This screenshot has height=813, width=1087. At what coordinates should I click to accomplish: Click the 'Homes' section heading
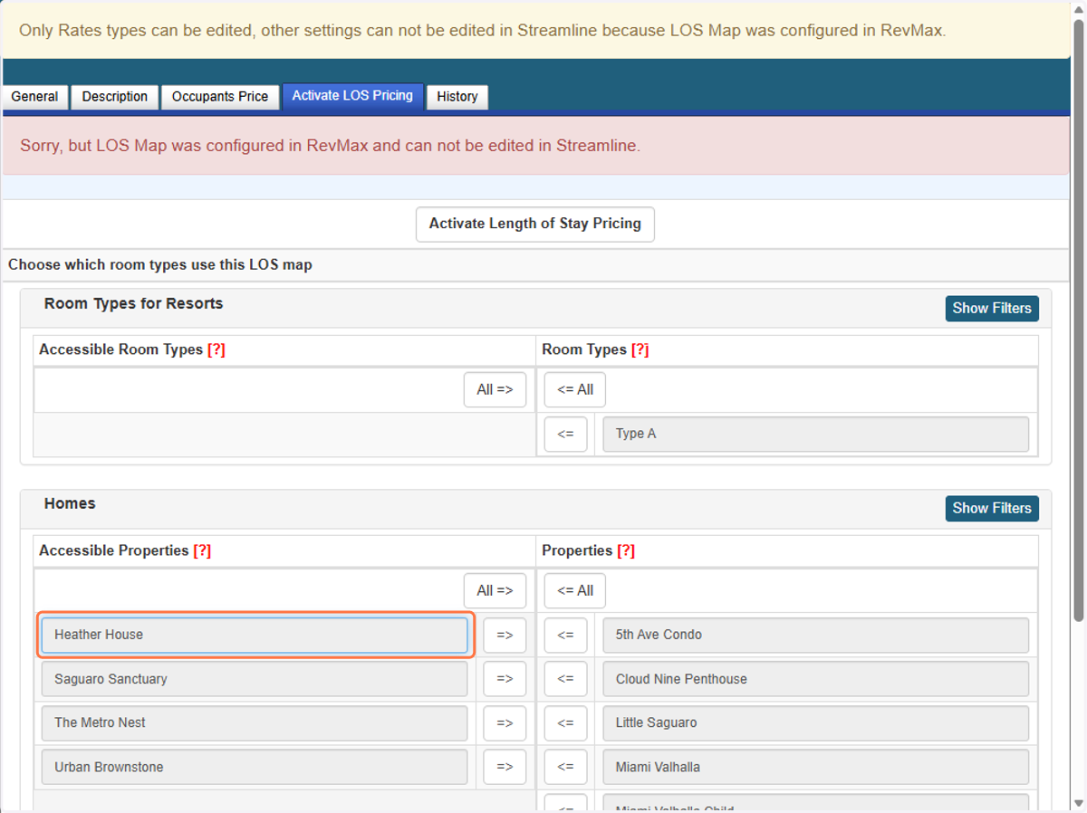click(x=70, y=503)
